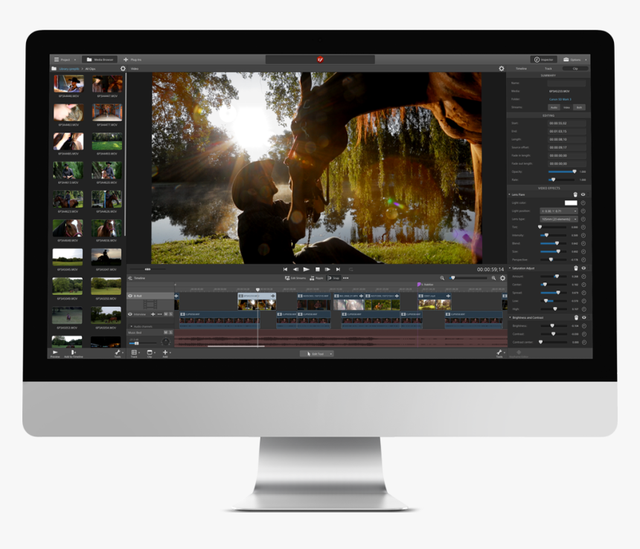Open the Project dropdown menu
This screenshot has height=549, width=640.
(x=65, y=60)
